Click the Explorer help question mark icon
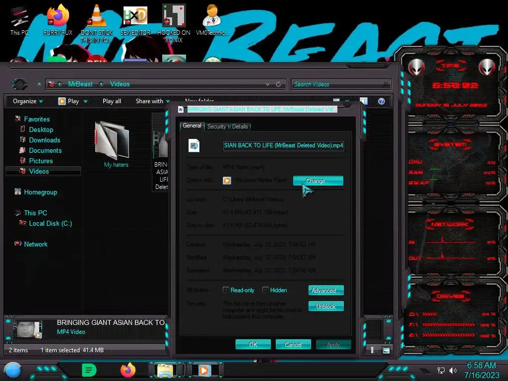508x381 pixels. [381, 101]
